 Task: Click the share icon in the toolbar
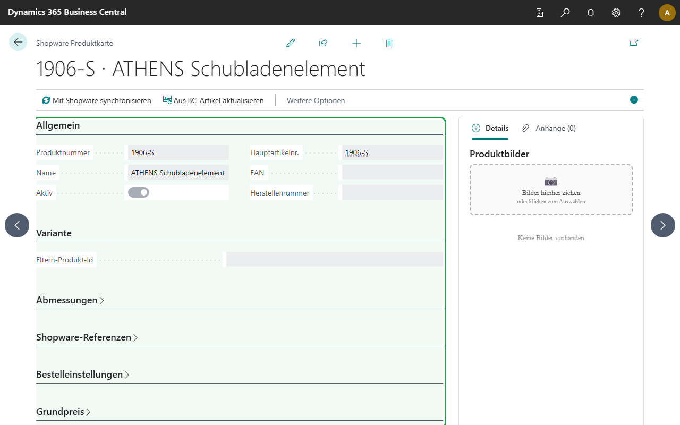click(x=323, y=43)
